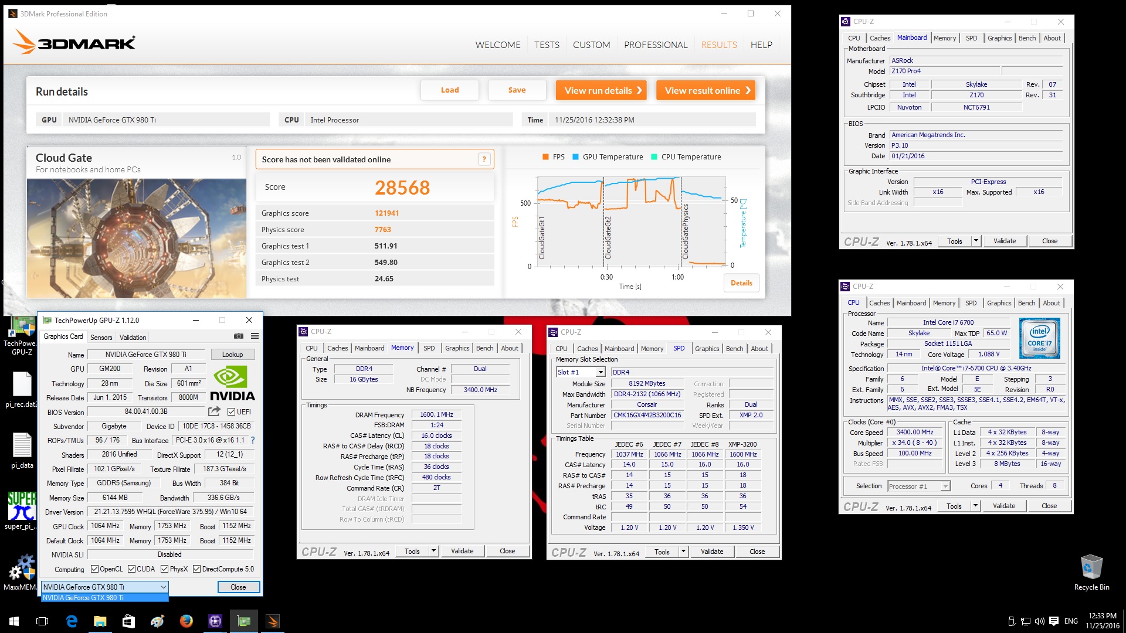Toggle the CUDA checkbox in GPU-Z

(x=131, y=569)
